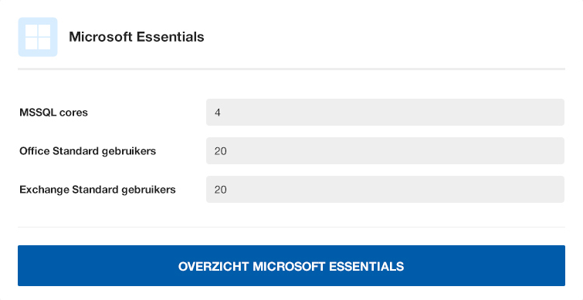The height and width of the screenshot is (300, 583).
Task: Click the left edge of the Overzicht button
Action: click(23, 265)
